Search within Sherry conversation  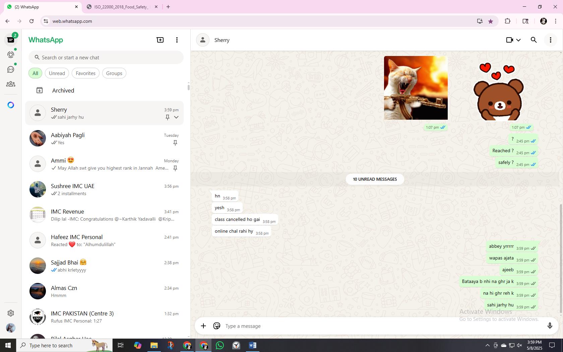coord(534,40)
